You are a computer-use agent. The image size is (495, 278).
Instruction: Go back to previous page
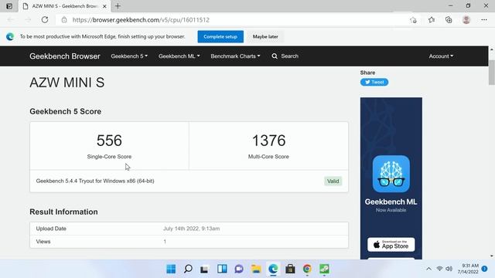coord(10,20)
